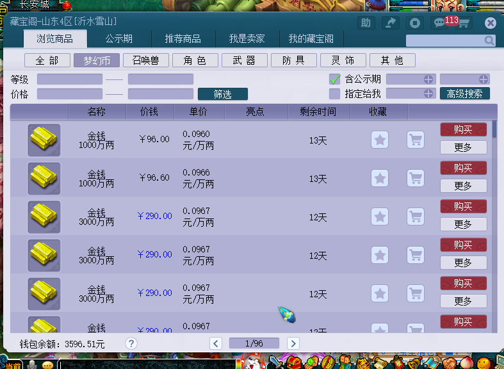Add the ¥96.60 listing to cart
Screen dimensions: 504x369
pyautogui.click(x=416, y=178)
